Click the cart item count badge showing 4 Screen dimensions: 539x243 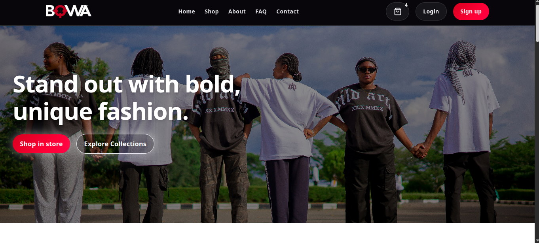(406, 5)
